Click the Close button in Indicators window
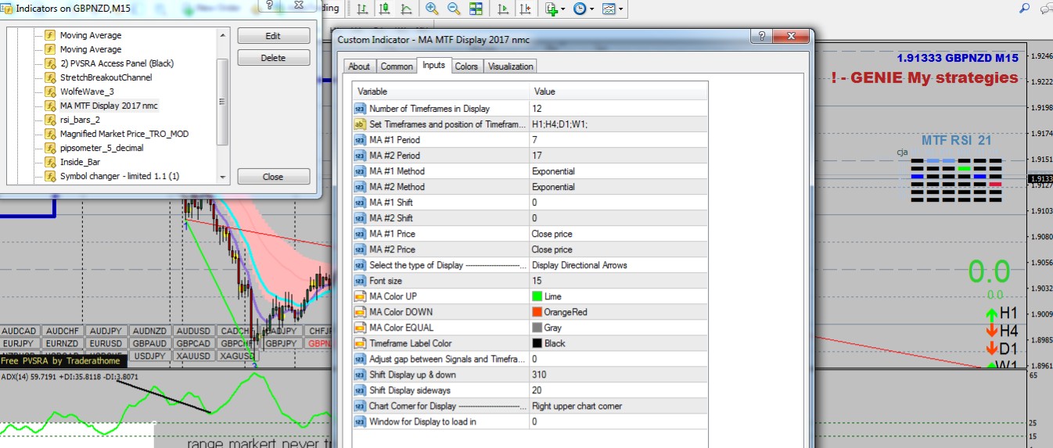 coord(273,177)
